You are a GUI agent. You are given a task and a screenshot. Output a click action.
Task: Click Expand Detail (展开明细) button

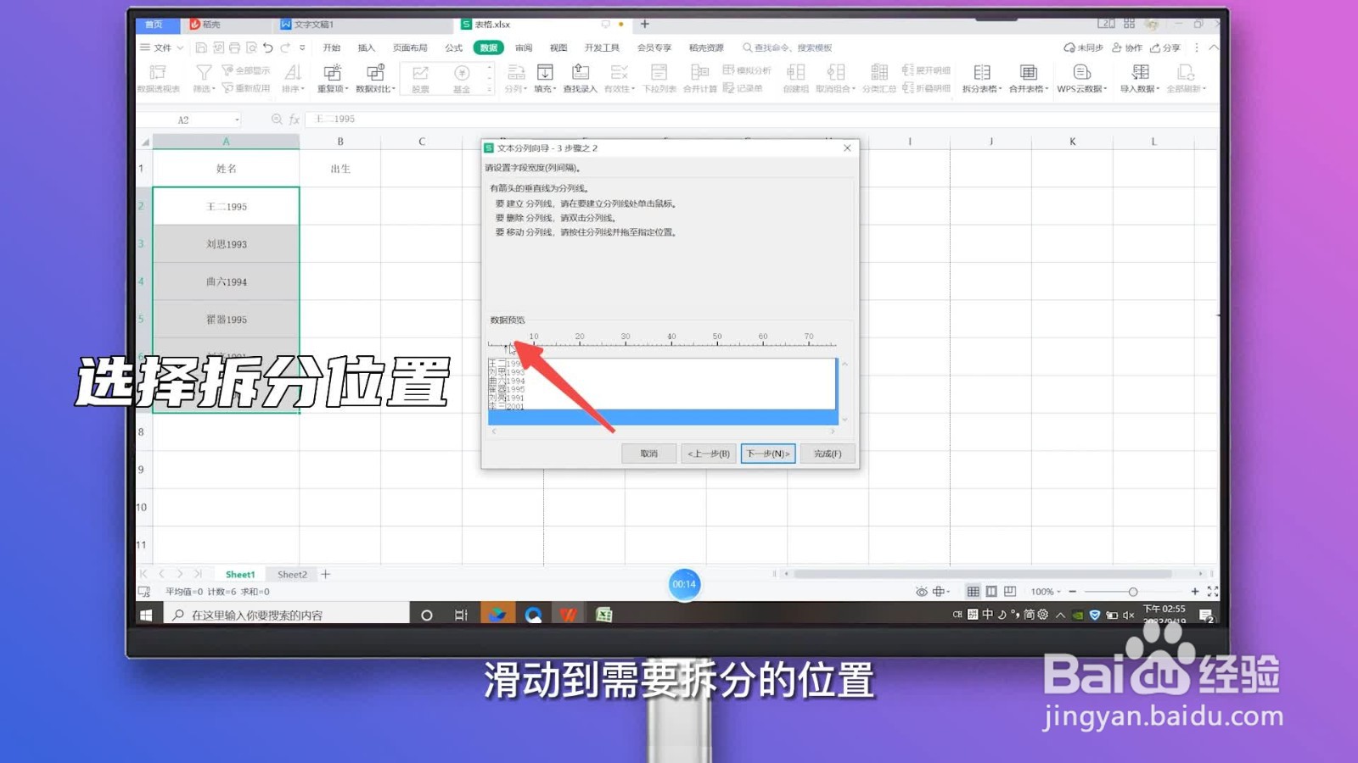tap(926, 70)
